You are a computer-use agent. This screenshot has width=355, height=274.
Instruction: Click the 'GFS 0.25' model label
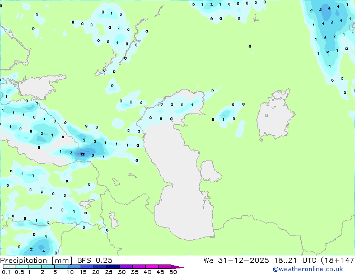click(95, 260)
